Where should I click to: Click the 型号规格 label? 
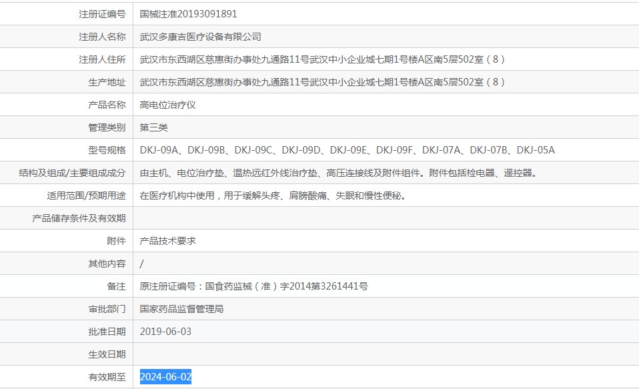tap(107, 150)
